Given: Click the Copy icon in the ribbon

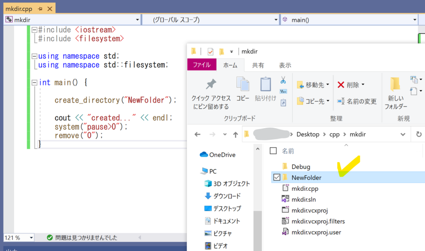Looking at the screenshot, I should click(x=243, y=85).
